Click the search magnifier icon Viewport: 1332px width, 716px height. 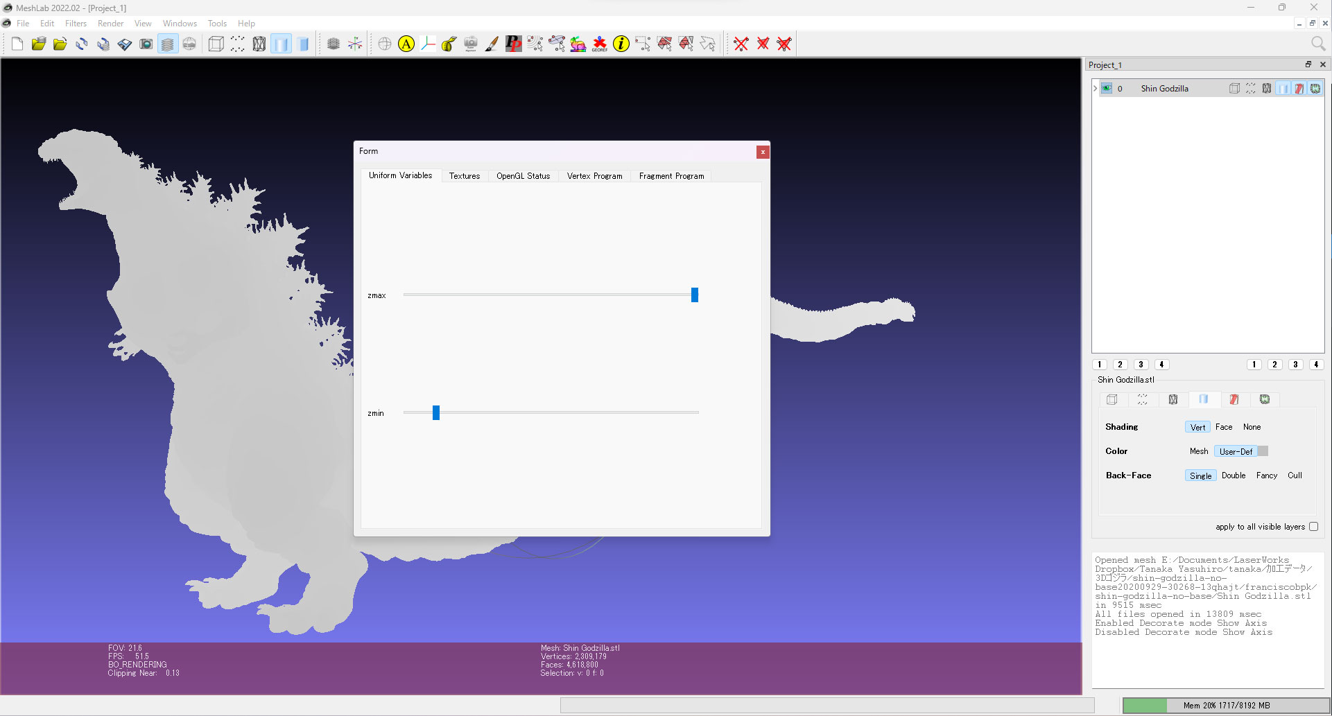(x=1318, y=44)
